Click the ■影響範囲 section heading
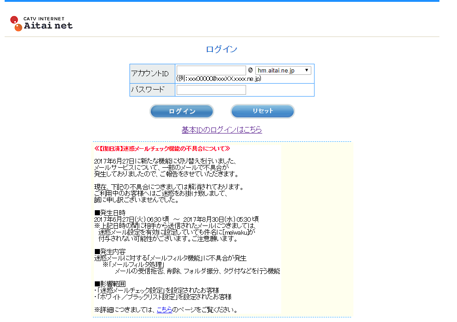 tap(110, 284)
